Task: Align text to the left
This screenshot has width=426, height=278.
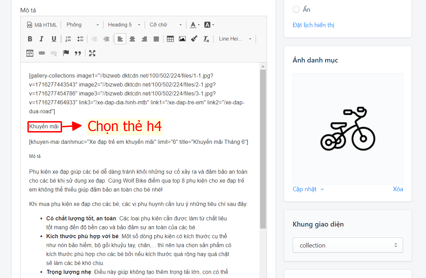Action: (120, 39)
